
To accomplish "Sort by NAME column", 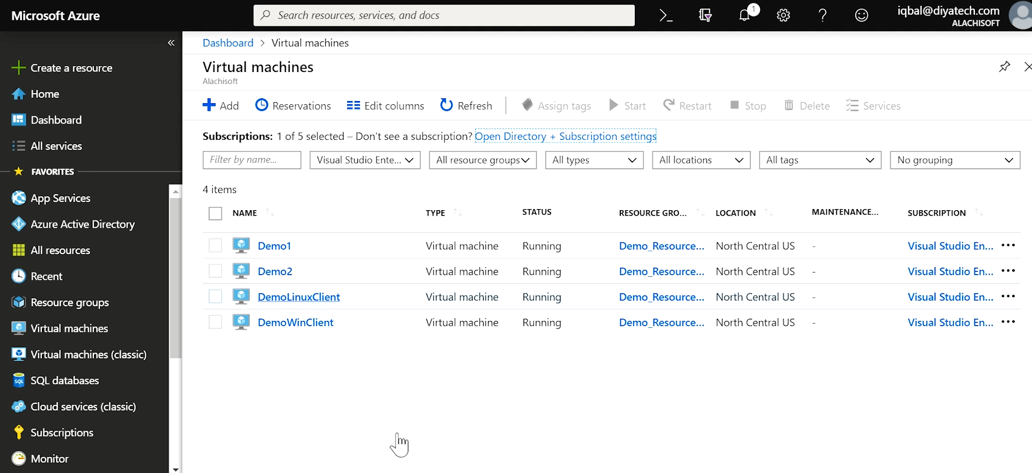I will (x=245, y=213).
